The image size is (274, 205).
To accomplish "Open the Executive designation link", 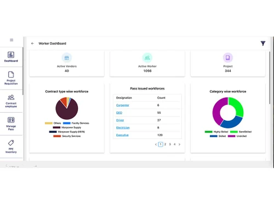I will point(122,135).
